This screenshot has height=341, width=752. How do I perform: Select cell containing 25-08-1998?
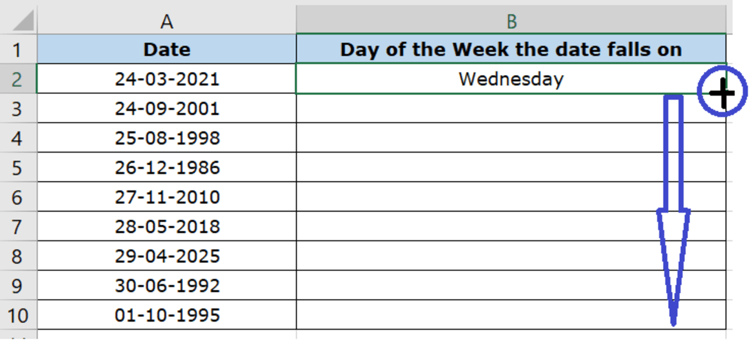click(x=167, y=138)
